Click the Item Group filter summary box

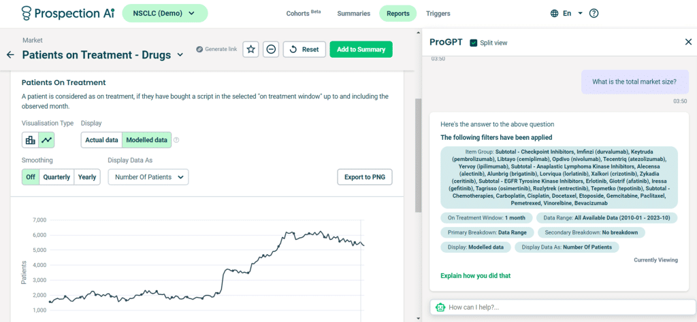coord(560,177)
